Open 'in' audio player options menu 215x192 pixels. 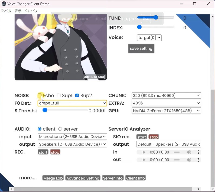[x=198, y=152]
